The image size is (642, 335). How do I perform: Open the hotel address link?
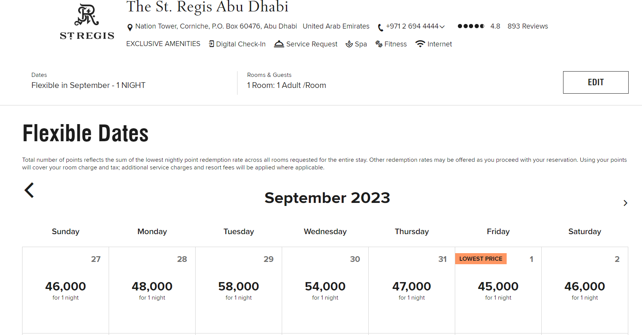coord(216,26)
